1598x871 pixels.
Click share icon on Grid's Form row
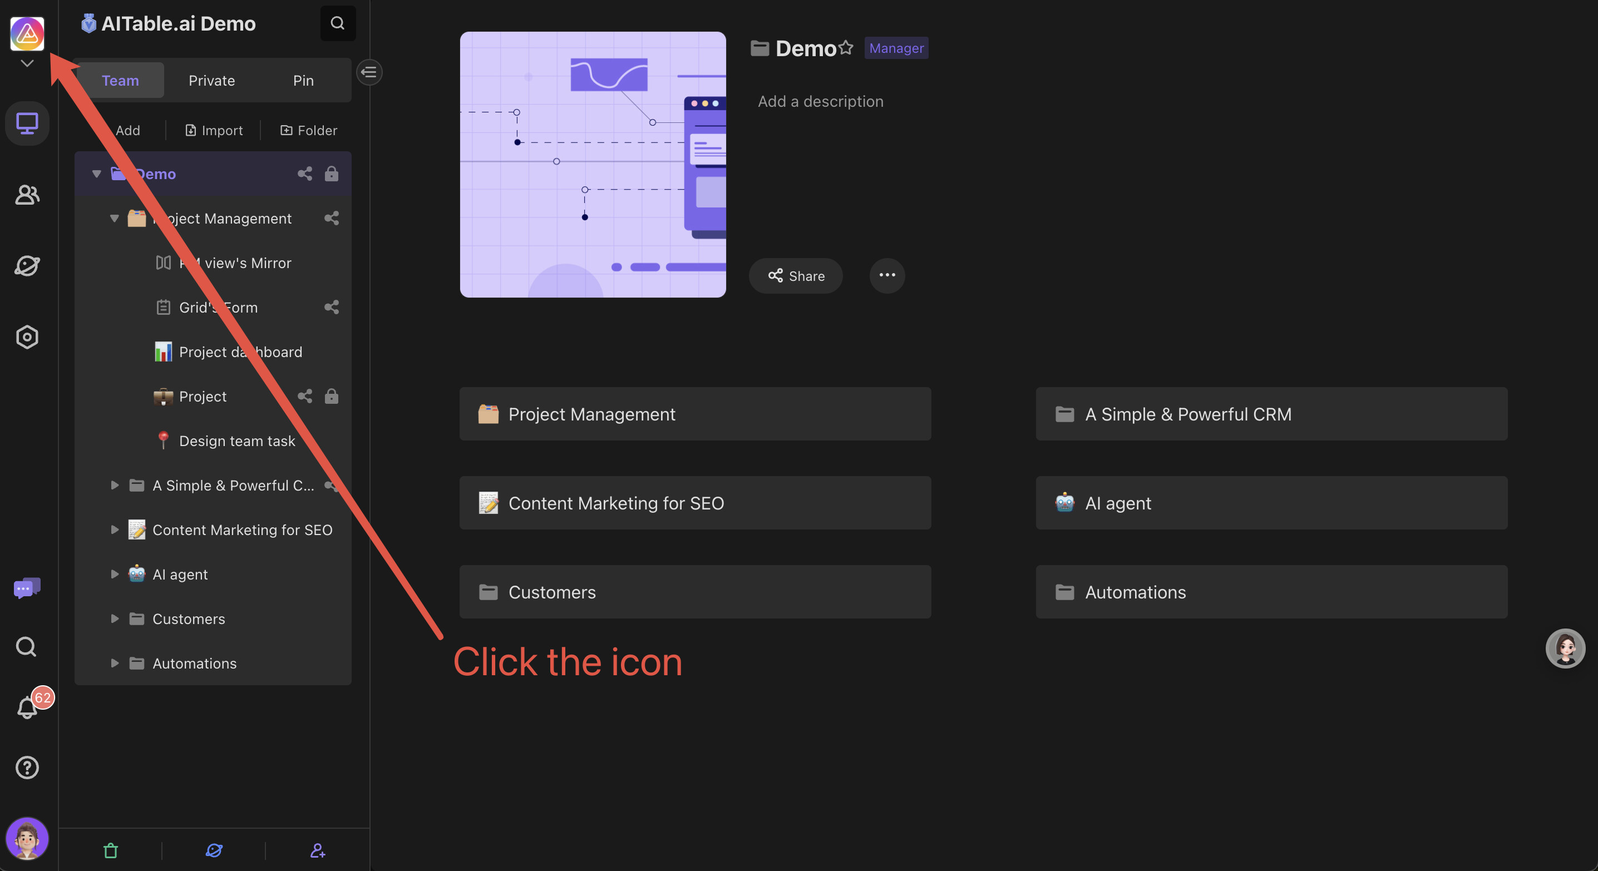(x=331, y=308)
